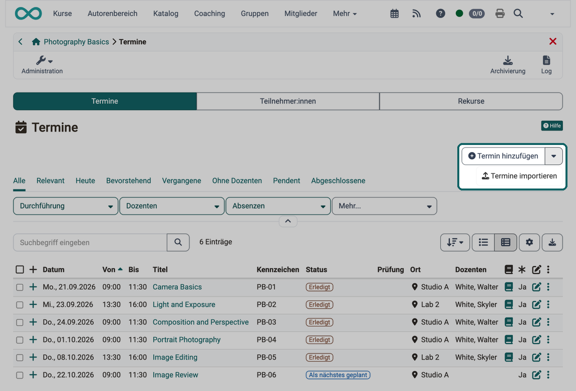This screenshot has width=576, height=391.
Task: Click the OpenOlat infinity logo
Action: click(28, 13)
